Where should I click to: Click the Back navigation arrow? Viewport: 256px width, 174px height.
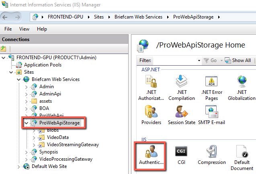pos(5,17)
